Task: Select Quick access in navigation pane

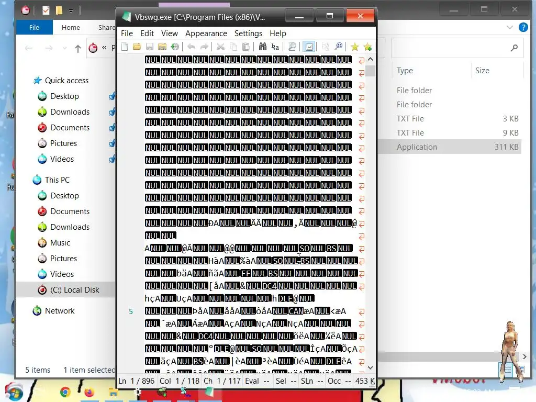Action: (x=66, y=80)
